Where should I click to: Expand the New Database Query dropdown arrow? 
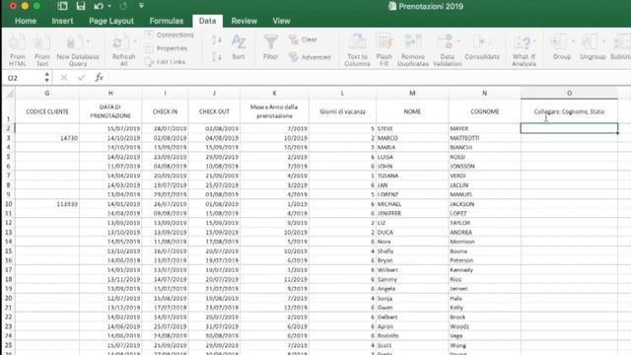point(88,41)
